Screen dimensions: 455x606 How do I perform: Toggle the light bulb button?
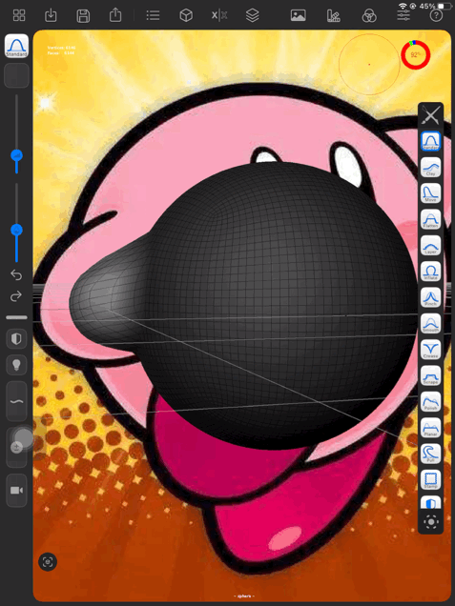pyautogui.click(x=16, y=365)
